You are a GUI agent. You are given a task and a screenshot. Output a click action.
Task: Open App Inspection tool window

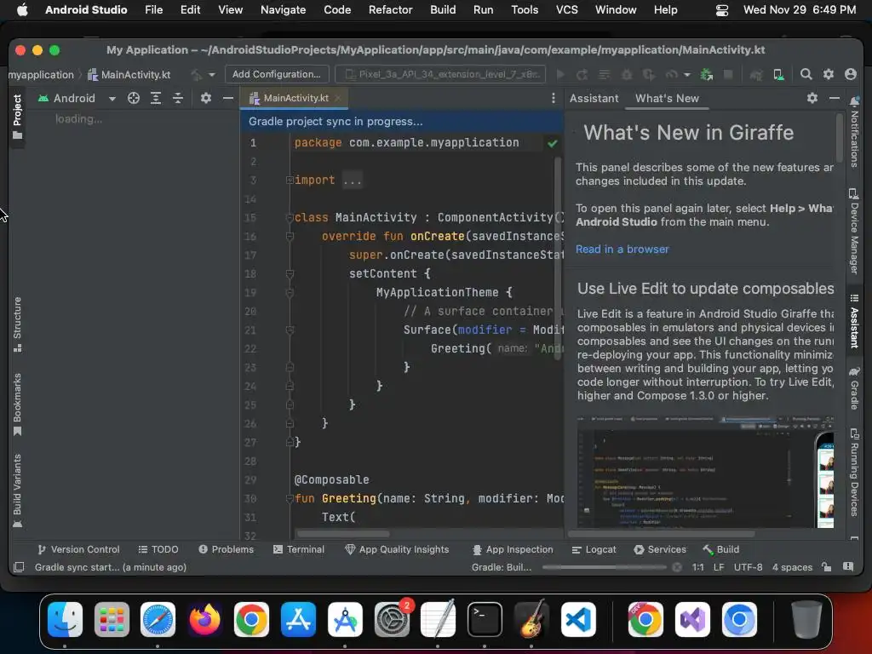(512, 549)
